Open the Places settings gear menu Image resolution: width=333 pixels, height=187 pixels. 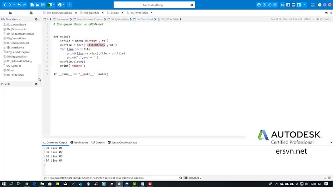click(37, 19)
